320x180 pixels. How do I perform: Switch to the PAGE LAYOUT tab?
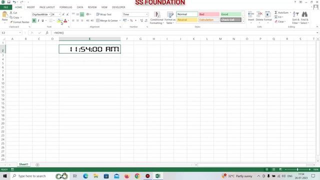(47, 7)
